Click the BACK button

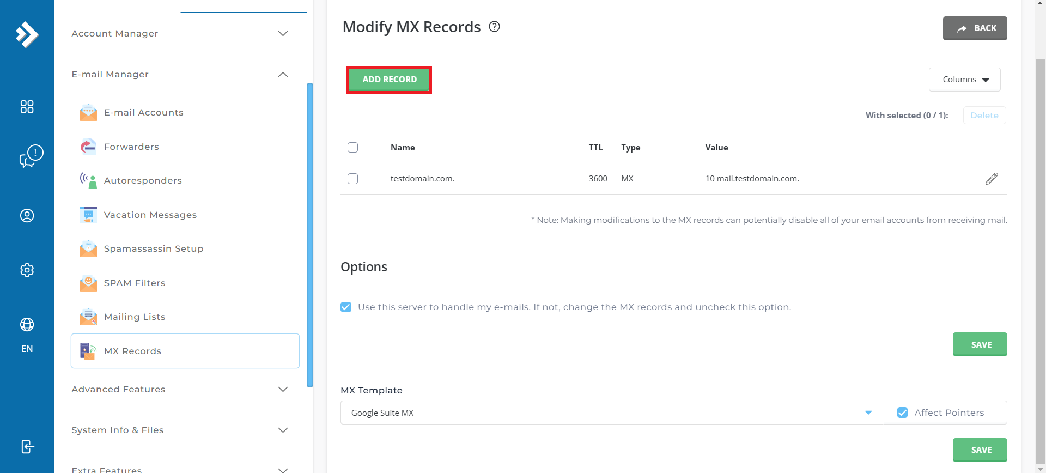(x=975, y=28)
